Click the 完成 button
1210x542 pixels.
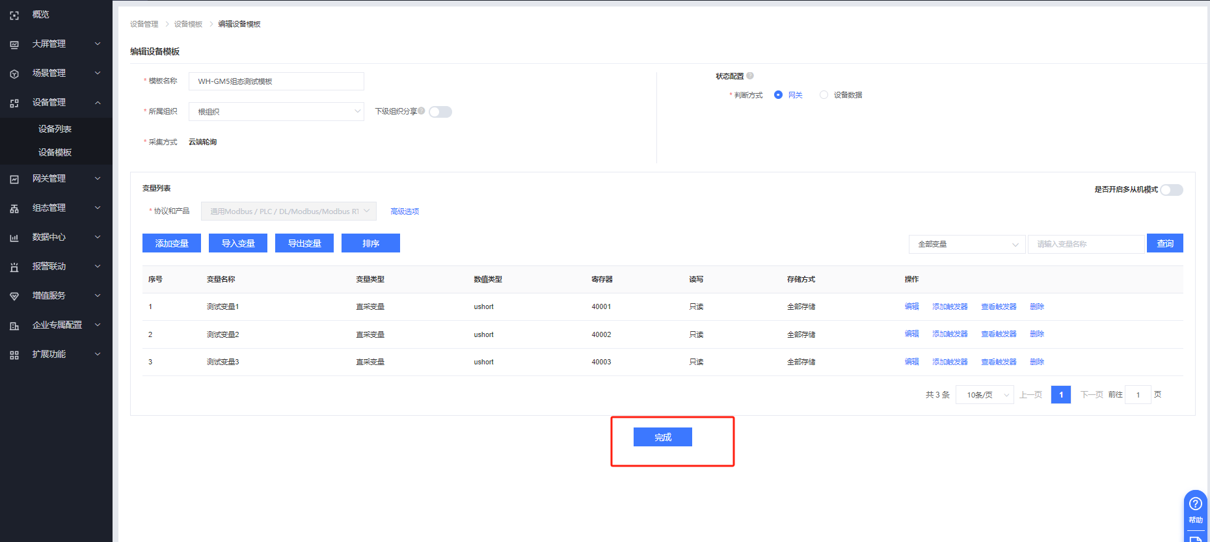pyautogui.click(x=662, y=437)
